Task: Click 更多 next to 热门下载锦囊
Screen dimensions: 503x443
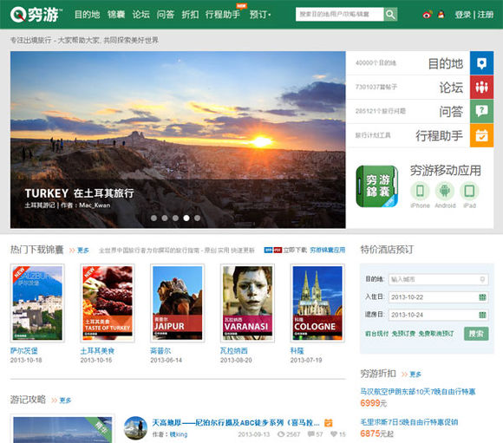Action: tap(83, 251)
